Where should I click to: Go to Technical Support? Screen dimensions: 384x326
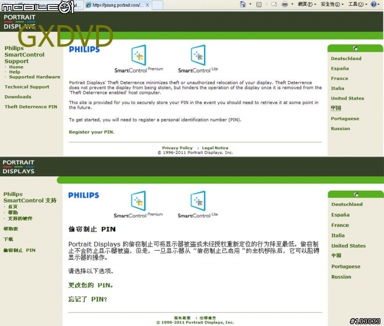click(x=27, y=87)
